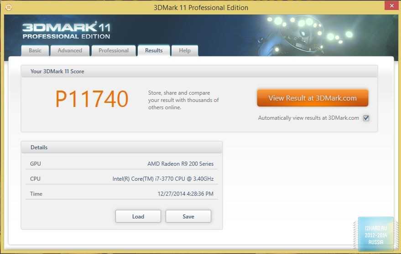The height and width of the screenshot is (254, 401).
Task: Toggle automatically view results at 3DMark.com
Action: click(x=366, y=118)
